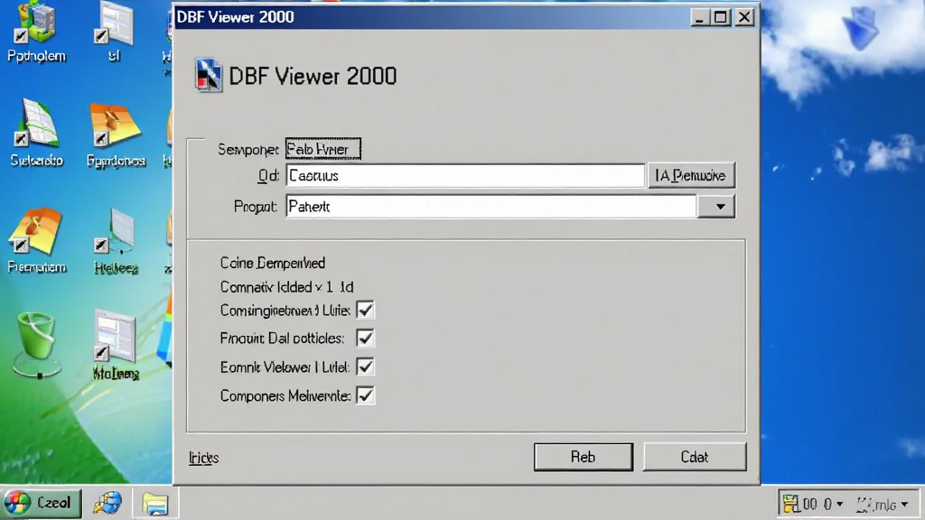This screenshot has width=925, height=520.
Task: Click the Reb button
Action: (x=584, y=457)
